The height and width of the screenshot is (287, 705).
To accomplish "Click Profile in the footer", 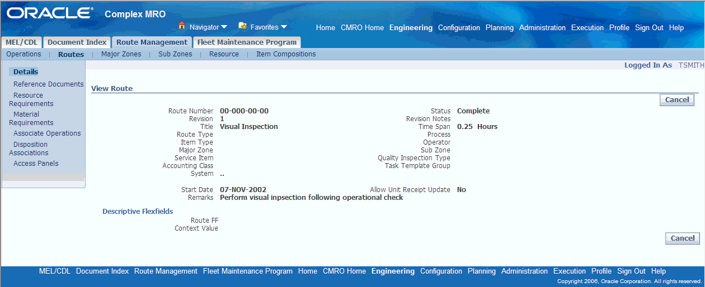I will (601, 271).
